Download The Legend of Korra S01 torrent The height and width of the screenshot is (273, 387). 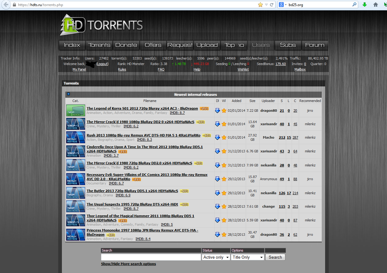point(218,111)
